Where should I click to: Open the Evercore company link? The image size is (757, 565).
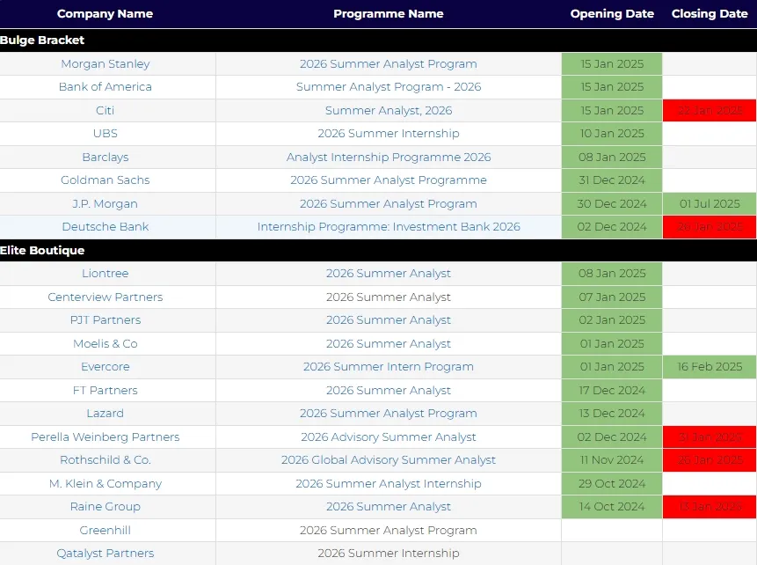click(x=106, y=367)
